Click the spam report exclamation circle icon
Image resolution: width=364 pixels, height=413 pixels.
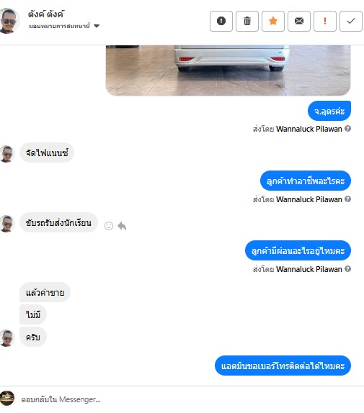pos(221,21)
